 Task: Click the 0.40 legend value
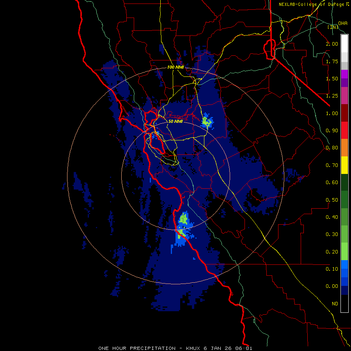pos(332,217)
